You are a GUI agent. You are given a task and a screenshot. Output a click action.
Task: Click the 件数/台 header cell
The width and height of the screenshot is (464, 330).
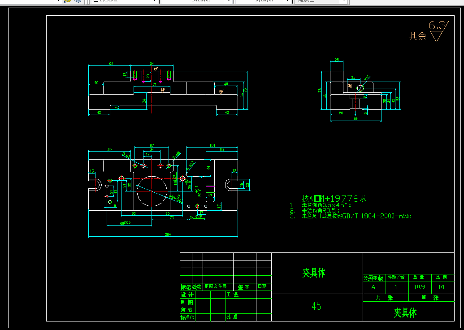(396, 277)
